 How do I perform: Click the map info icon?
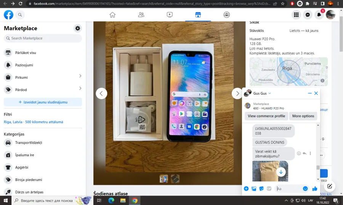pos(322,81)
